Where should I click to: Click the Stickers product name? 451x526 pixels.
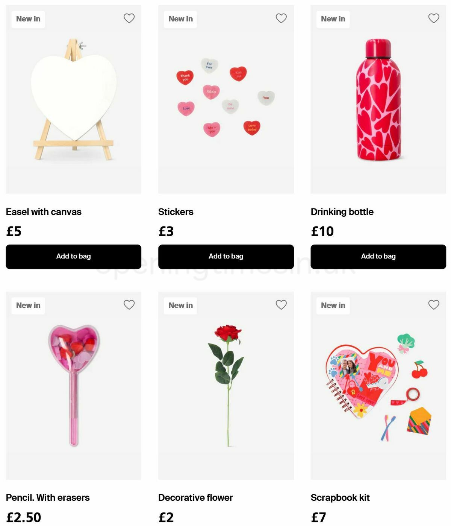coord(176,212)
